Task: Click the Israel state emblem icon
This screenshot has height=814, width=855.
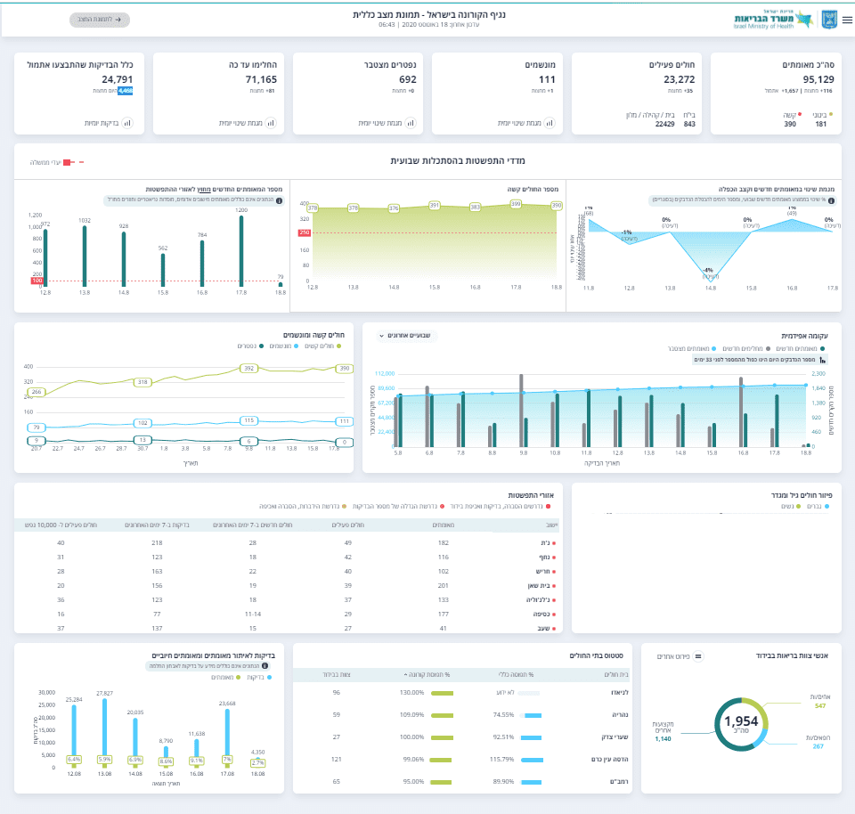Action: [829, 20]
